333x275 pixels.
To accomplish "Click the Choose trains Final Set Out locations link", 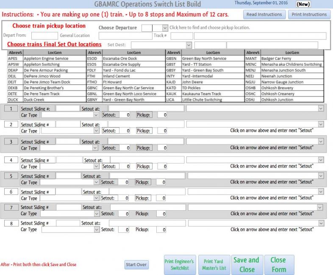I will click(x=54, y=44).
